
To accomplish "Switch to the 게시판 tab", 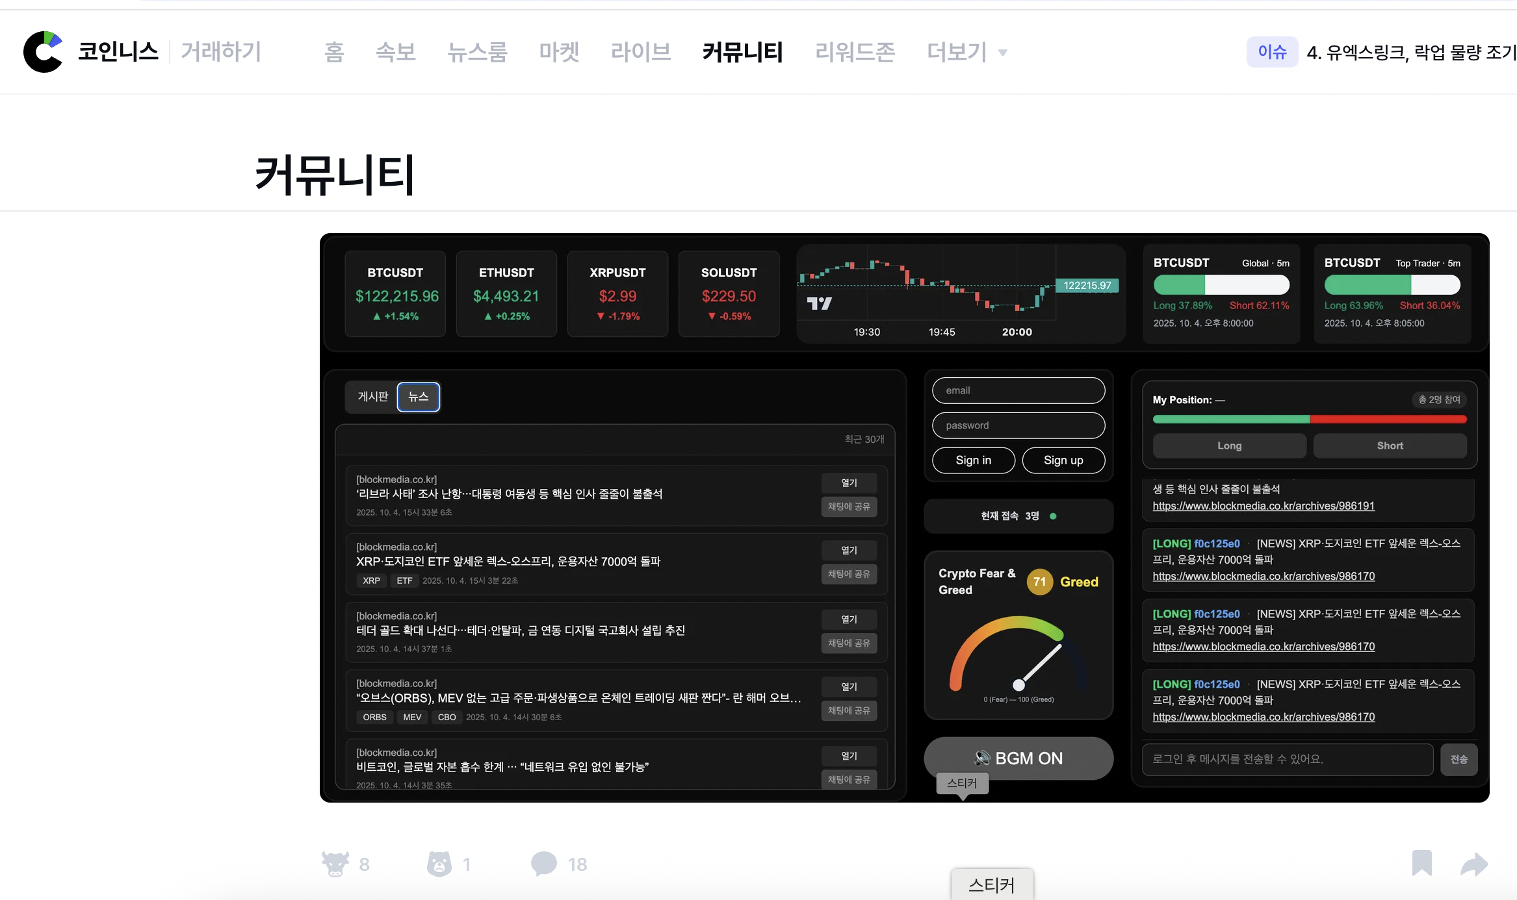I will [373, 397].
